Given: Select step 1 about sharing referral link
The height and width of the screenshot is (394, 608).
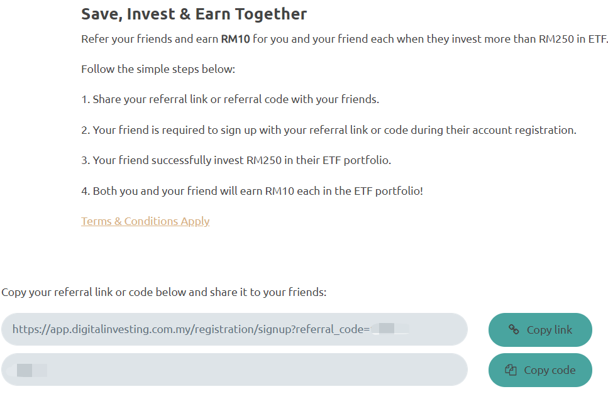Looking at the screenshot, I should pos(230,99).
